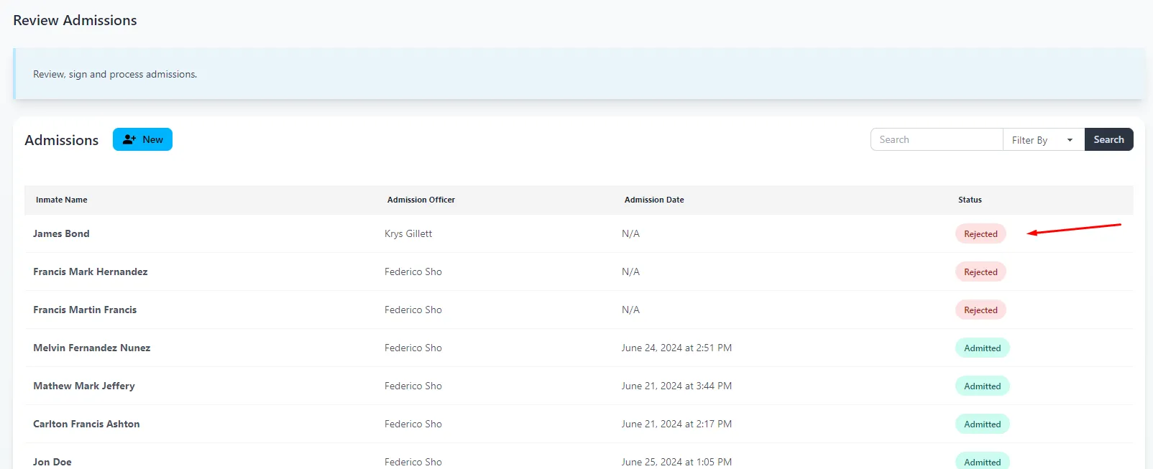Select Francis Mark Hernandez row

[90, 271]
